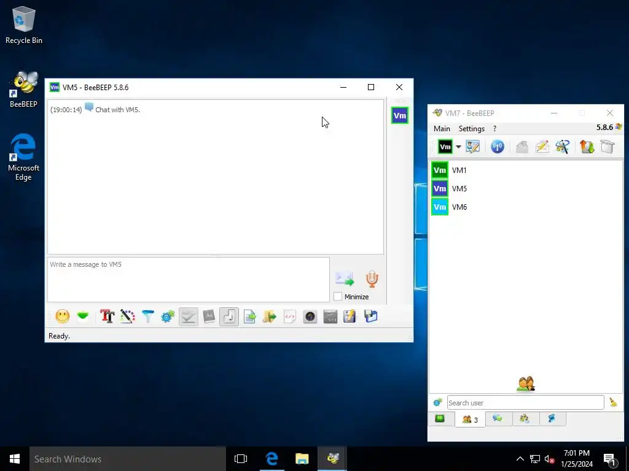This screenshot has height=471, width=629.
Task: Toggle the message beep note icon
Action: click(229, 316)
